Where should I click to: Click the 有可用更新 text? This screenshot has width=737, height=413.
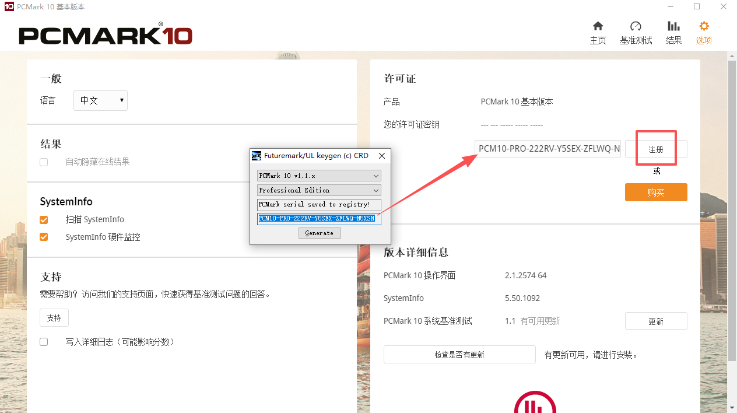(x=541, y=321)
